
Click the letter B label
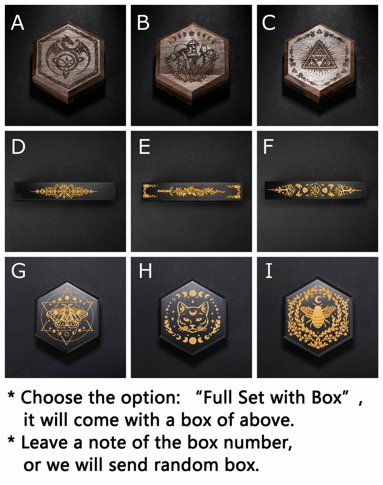143,23
